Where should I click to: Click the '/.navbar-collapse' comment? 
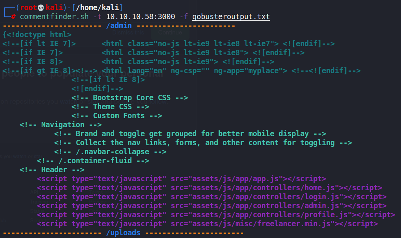pyautogui.click(x=110, y=152)
